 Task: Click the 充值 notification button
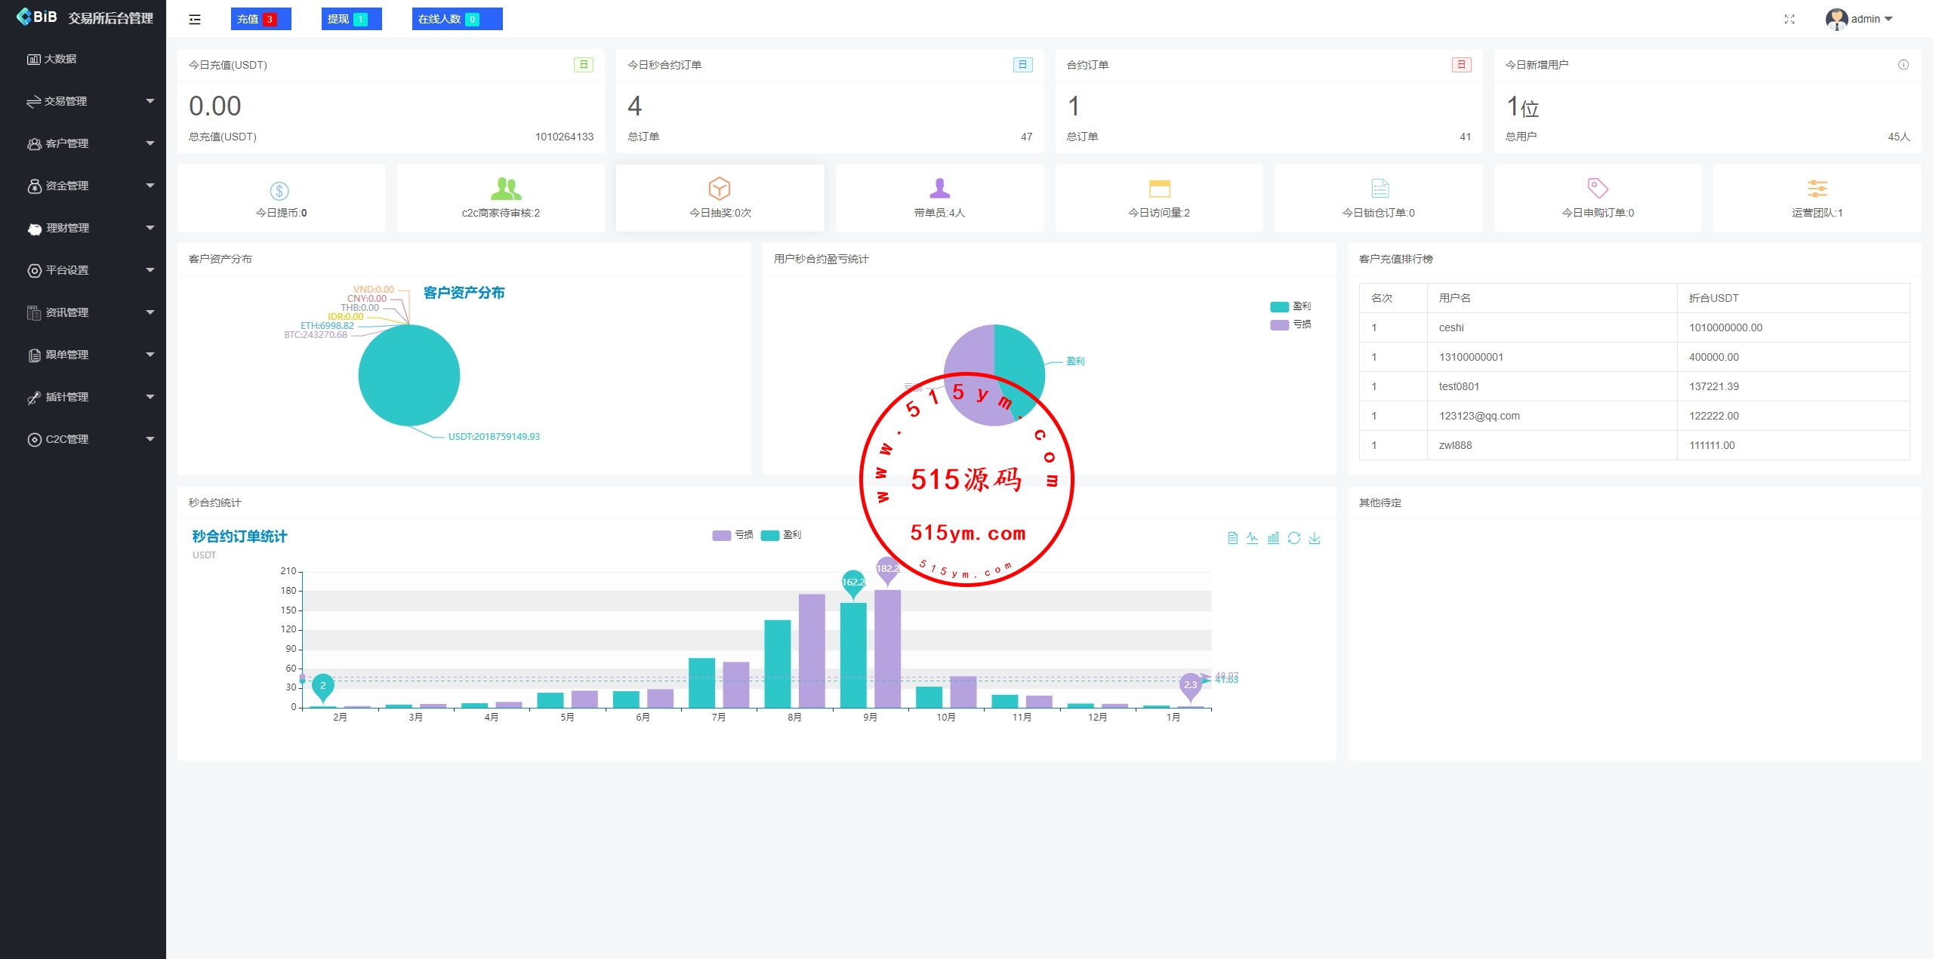[x=261, y=20]
